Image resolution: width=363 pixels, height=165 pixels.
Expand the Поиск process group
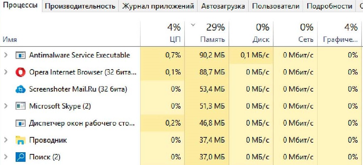[x=5, y=157]
